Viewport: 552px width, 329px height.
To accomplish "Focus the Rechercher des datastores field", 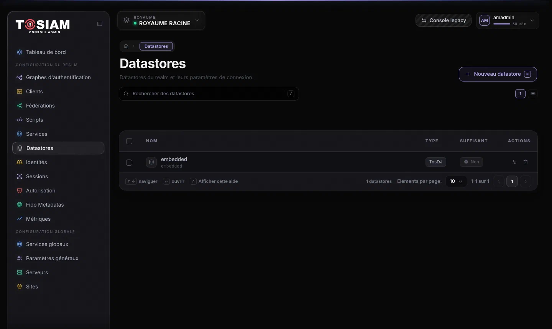I will tap(209, 94).
